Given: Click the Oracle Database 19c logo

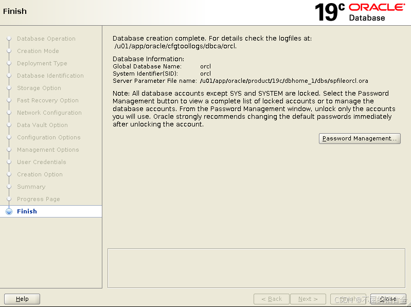Looking at the screenshot, I should (360, 12).
